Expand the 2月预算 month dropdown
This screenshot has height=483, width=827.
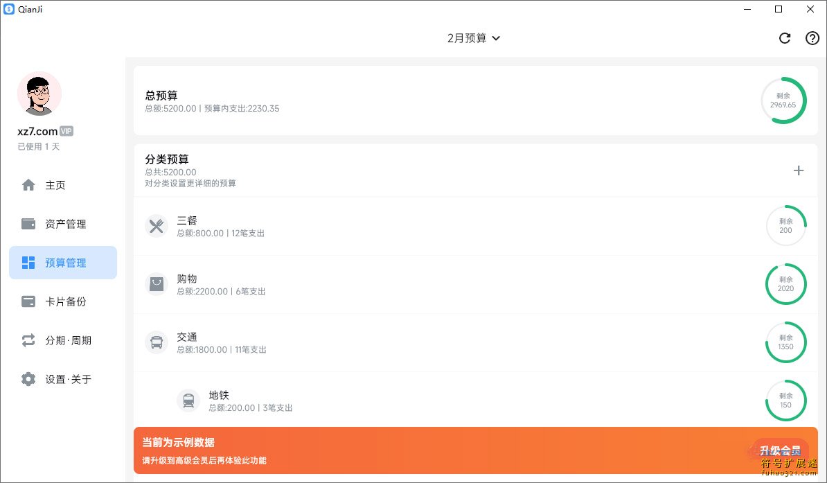coord(474,38)
